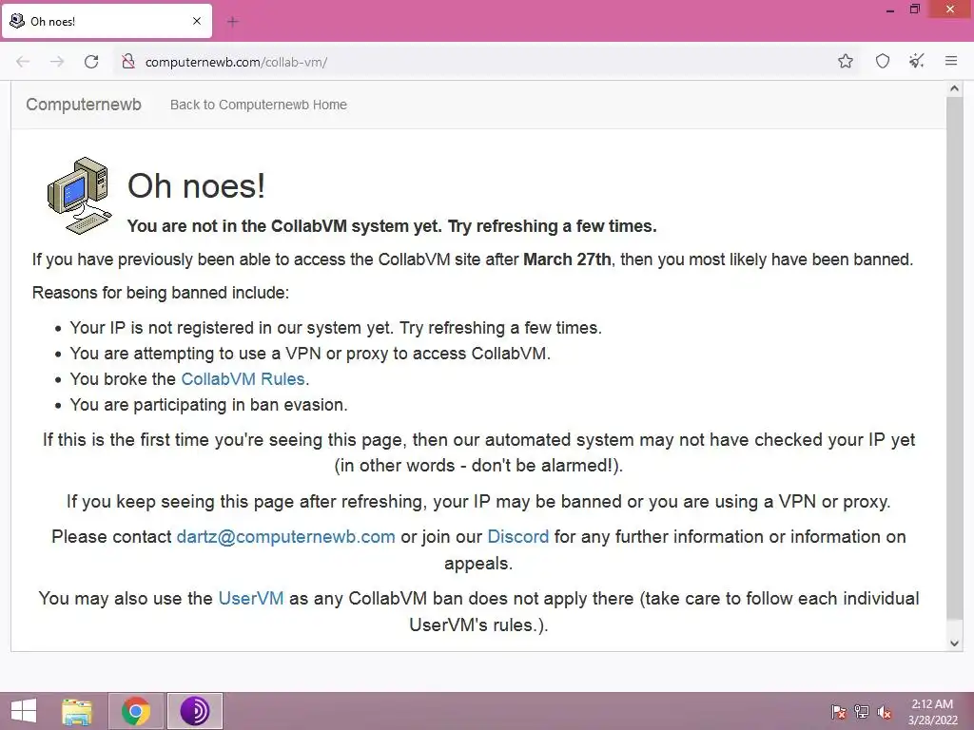Open the Computernewb brand link
Image resolution: width=974 pixels, height=730 pixels.
(84, 105)
